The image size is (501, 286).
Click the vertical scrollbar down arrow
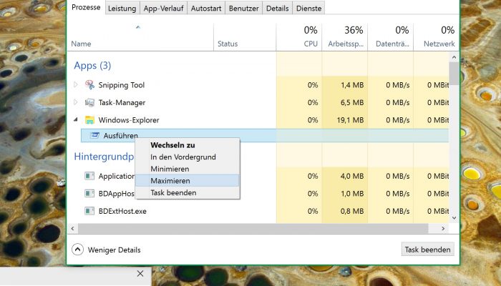454,217
